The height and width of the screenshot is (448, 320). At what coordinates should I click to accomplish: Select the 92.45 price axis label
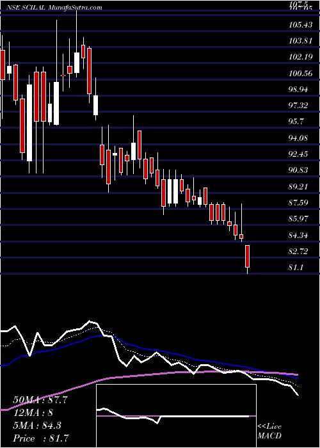pyautogui.click(x=299, y=154)
